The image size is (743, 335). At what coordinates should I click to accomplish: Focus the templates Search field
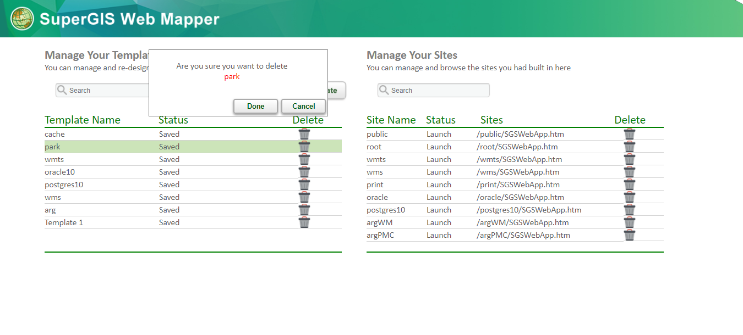[102, 90]
